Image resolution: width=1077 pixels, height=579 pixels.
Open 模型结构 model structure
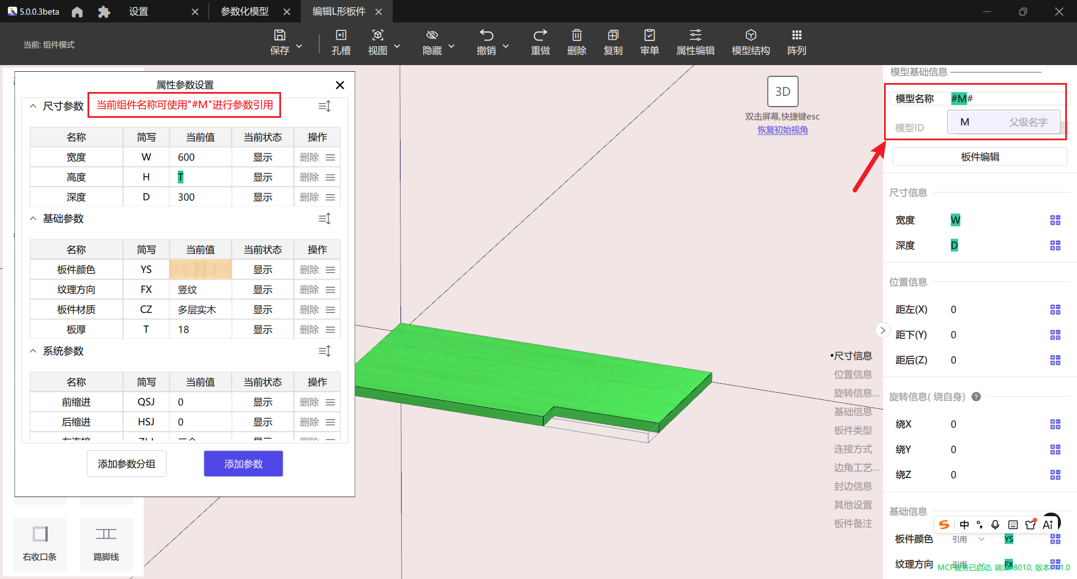click(751, 43)
